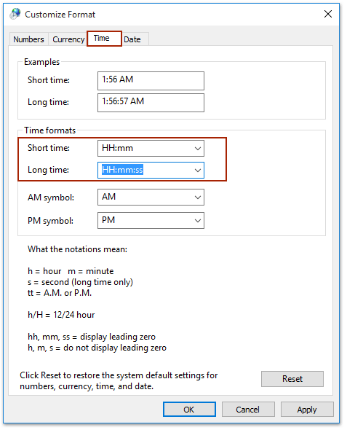Screen dimensions: 347x430
Task: Click the globe clock icon in title bar
Action: [x=15, y=14]
